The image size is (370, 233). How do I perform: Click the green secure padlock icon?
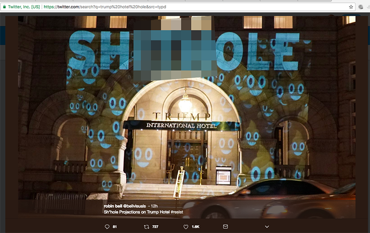pos(4,6)
